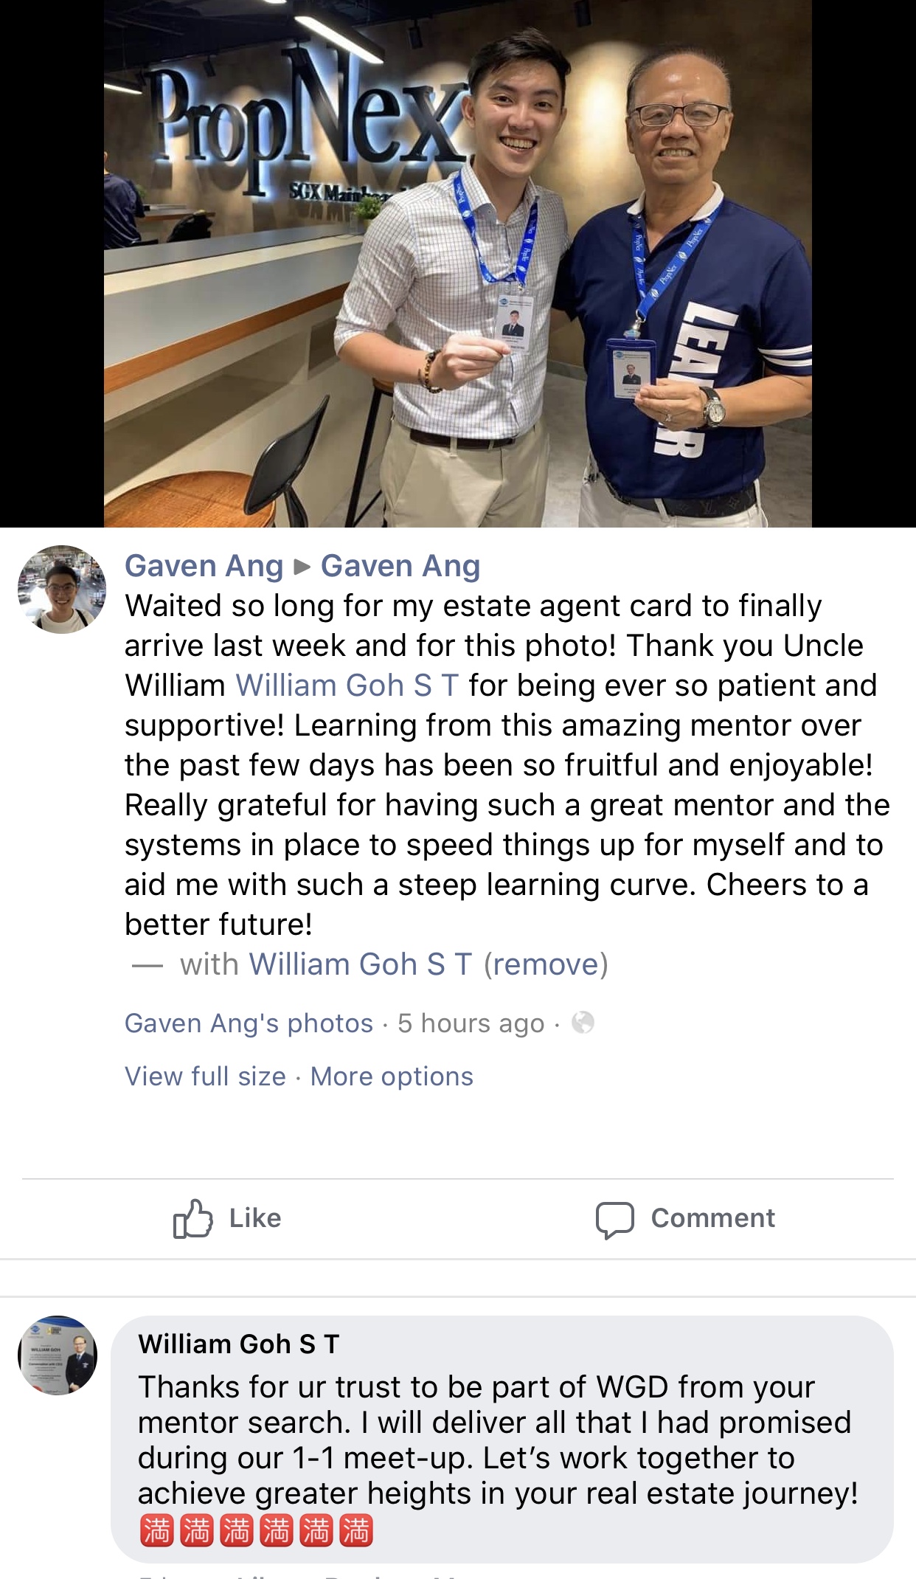Open the second Gaven Ang timeline name link
Screen dimensions: 916x1579
pyautogui.click(x=400, y=566)
